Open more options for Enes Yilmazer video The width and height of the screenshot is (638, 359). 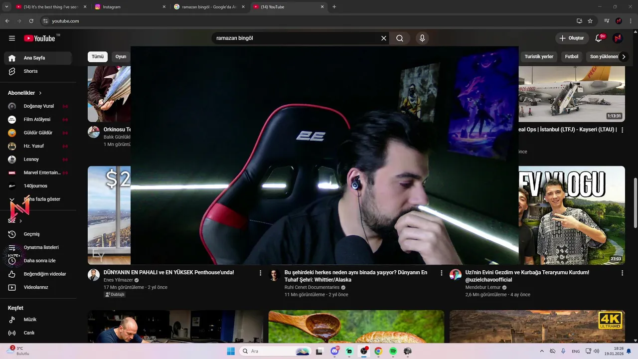click(x=260, y=273)
